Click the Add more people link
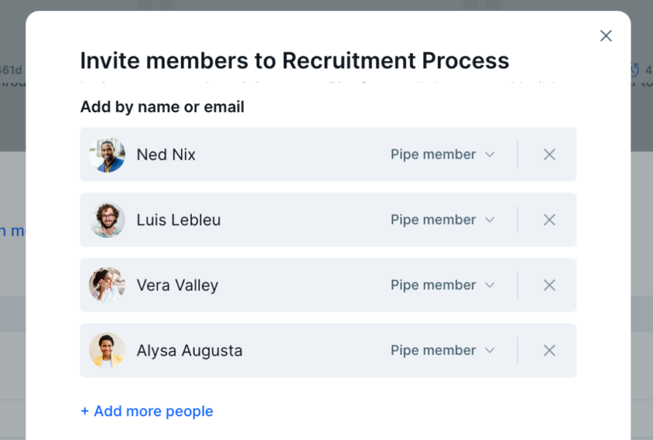The width and height of the screenshot is (653, 440). pyautogui.click(x=147, y=411)
